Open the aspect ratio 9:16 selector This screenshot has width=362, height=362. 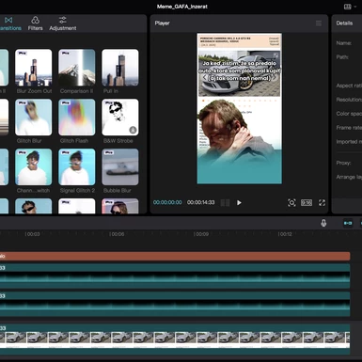click(307, 203)
